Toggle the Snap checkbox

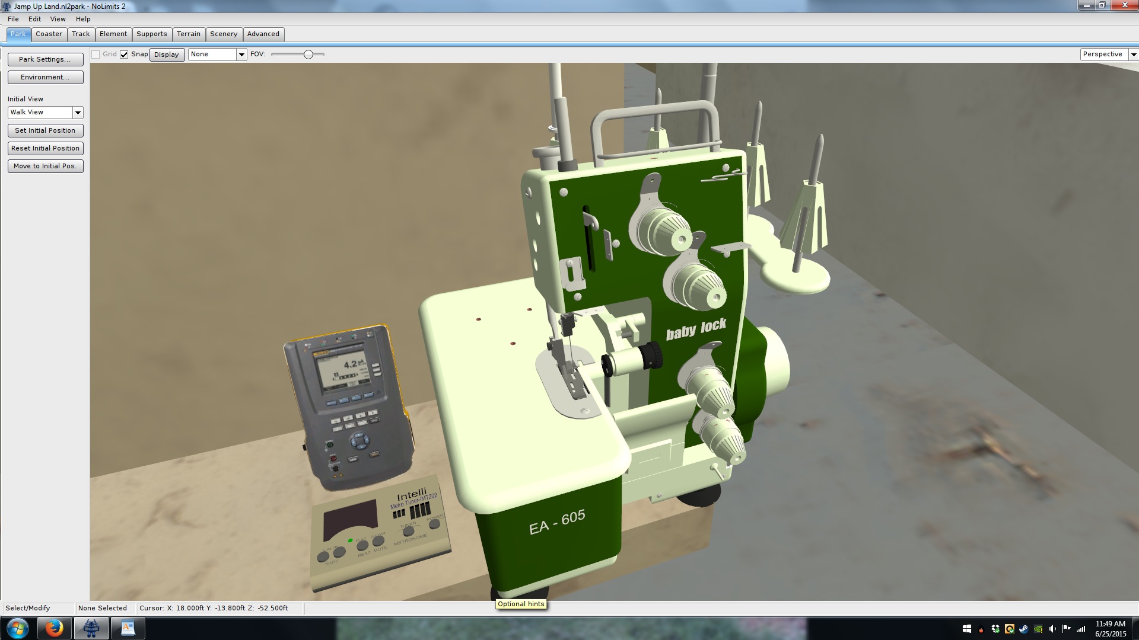124,55
